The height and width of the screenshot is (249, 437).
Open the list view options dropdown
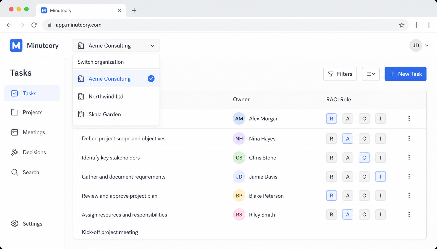[x=371, y=74]
